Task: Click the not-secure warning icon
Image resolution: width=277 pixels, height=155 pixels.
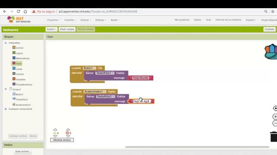Action: tap(34, 12)
